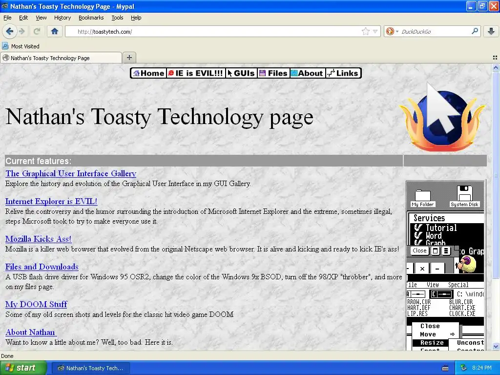Open The Graphical User Interface Gallery link
The height and width of the screenshot is (375, 500).
tap(71, 173)
